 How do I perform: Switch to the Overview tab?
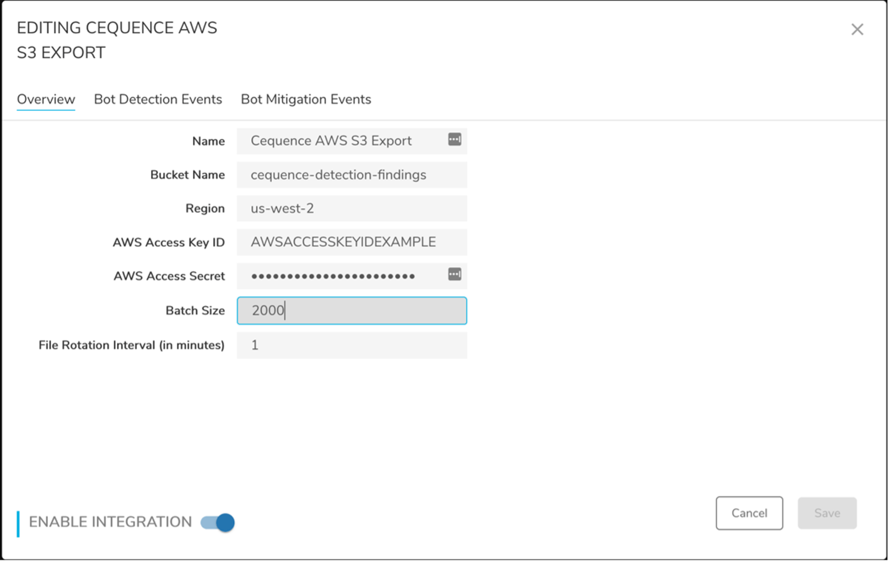pos(46,99)
